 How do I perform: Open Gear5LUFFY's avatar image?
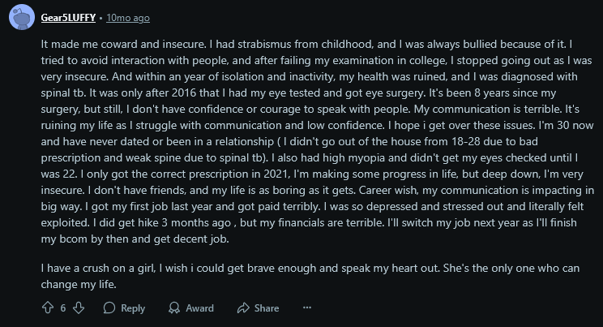(x=22, y=17)
